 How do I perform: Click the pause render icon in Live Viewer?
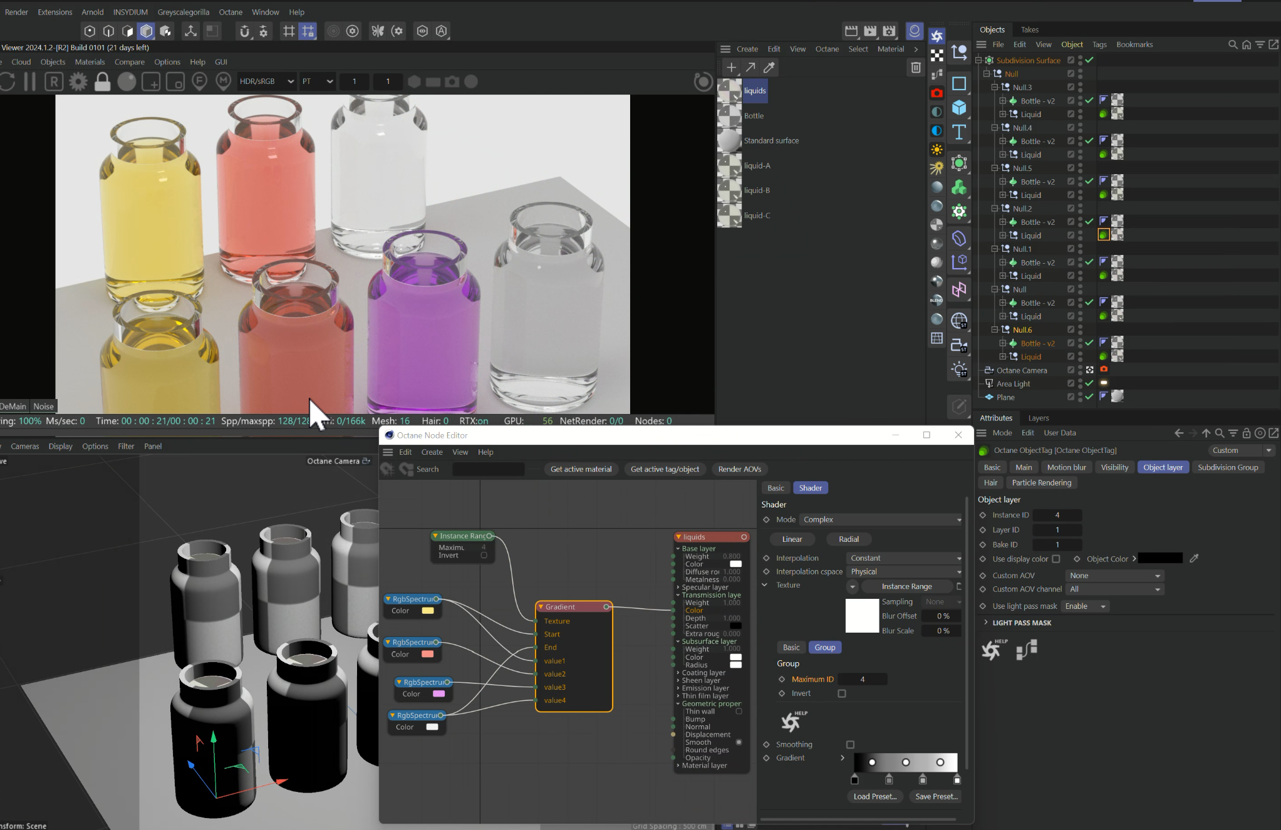tap(29, 82)
